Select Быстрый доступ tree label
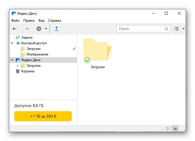The height and width of the screenshot is (141, 195). pos(34,43)
